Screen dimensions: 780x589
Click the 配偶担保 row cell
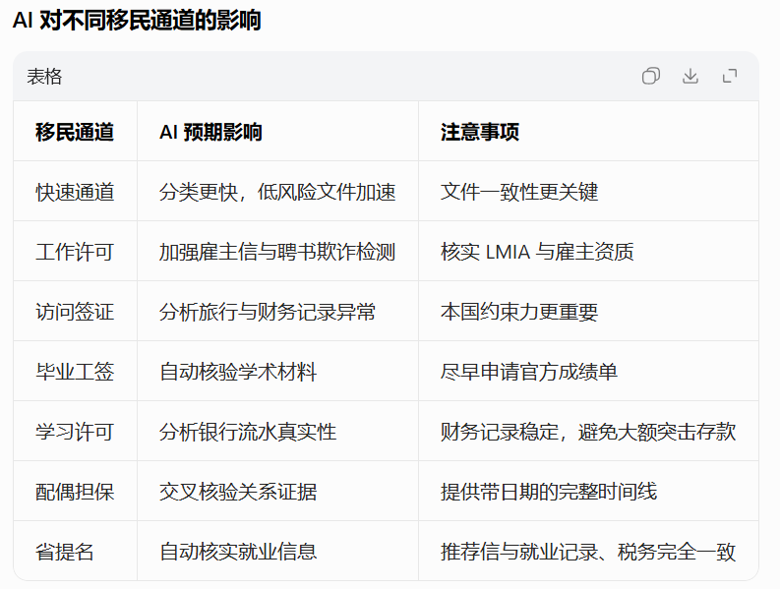pyautogui.click(x=75, y=492)
